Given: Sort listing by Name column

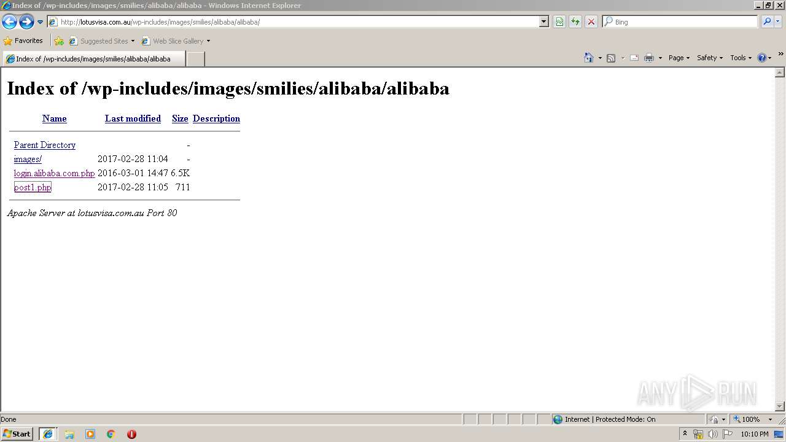Looking at the screenshot, I should (x=54, y=118).
